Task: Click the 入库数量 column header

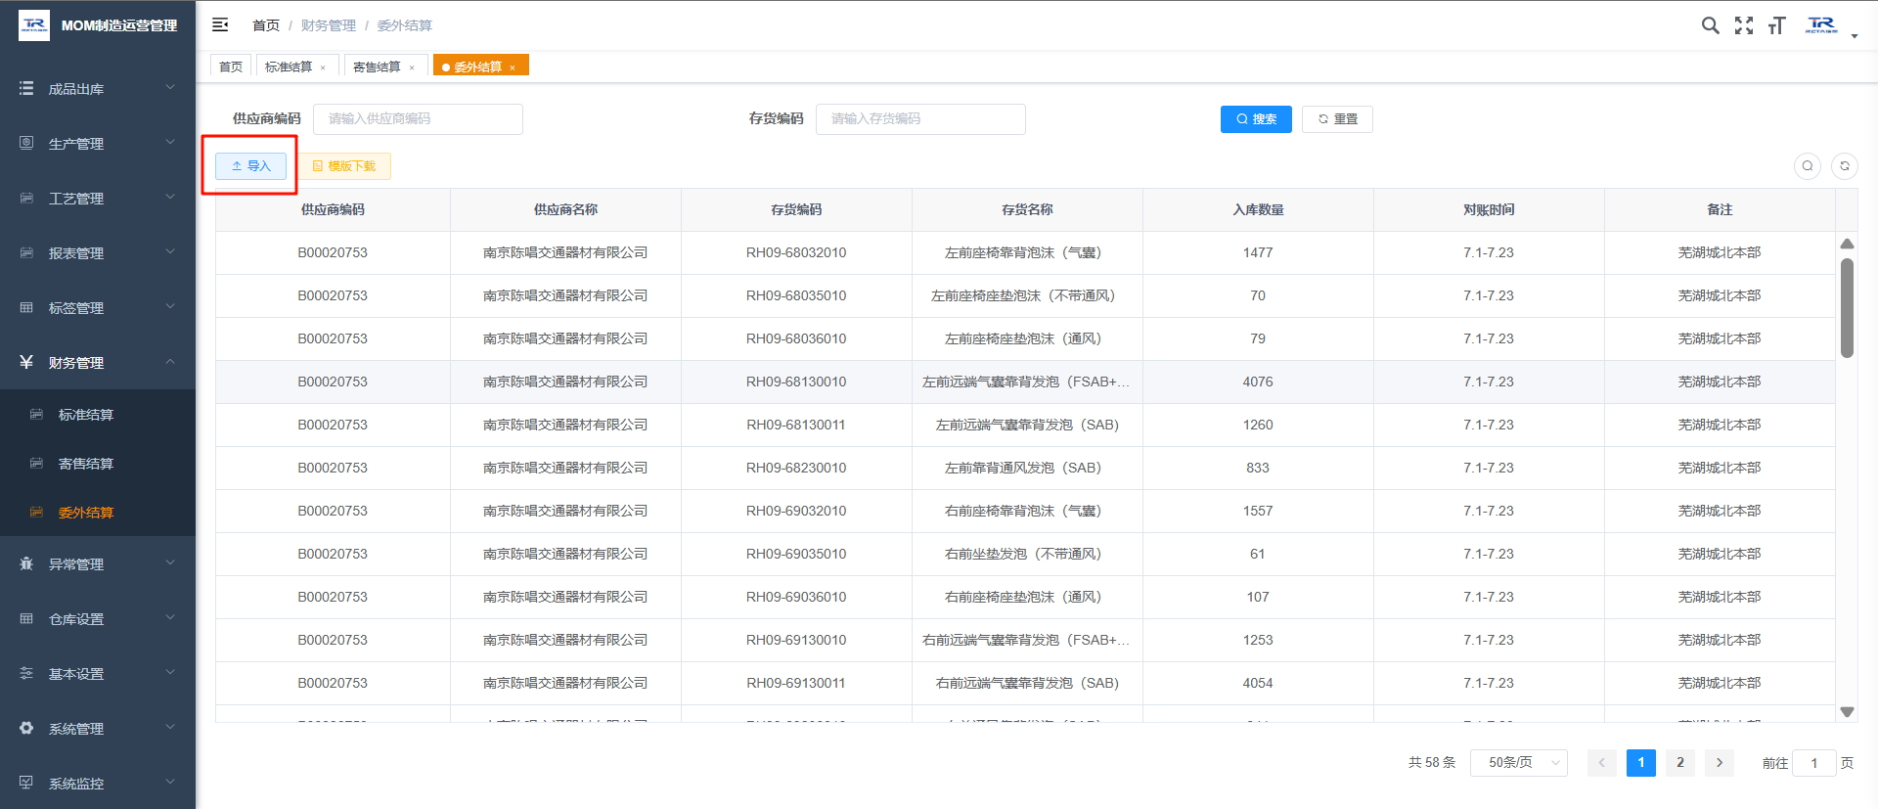Action: tap(1258, 209)
